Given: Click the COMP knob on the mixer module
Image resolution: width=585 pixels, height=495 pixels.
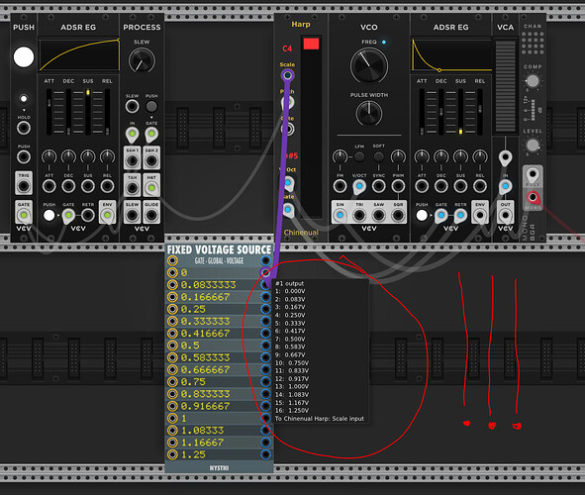Looking at the screenshot, I should (533, 80).
